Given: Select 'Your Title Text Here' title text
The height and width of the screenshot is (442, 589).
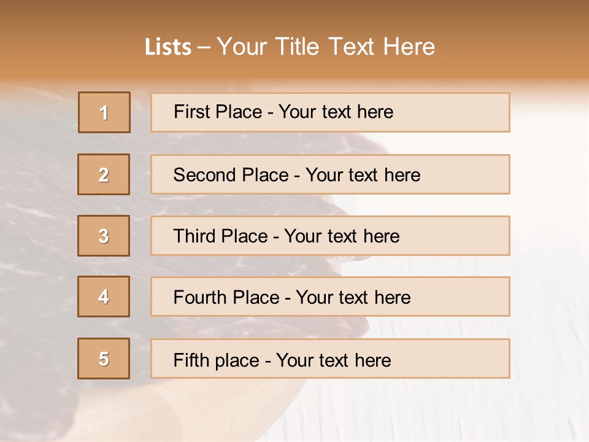Looking at the screenshot, I should (x=326, y=47).
